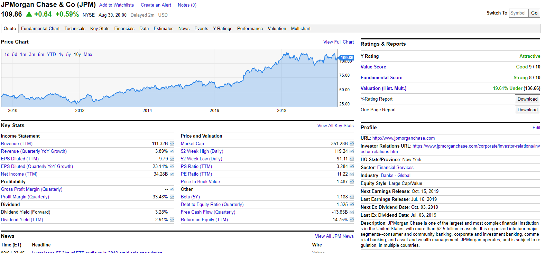Open chart icon for PE Ratio (TTM)
The height and width of the screenshot is (253, 545).
(352, 174)
